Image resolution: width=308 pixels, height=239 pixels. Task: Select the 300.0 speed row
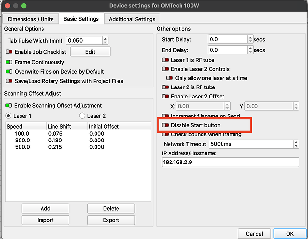click(78, 141)
